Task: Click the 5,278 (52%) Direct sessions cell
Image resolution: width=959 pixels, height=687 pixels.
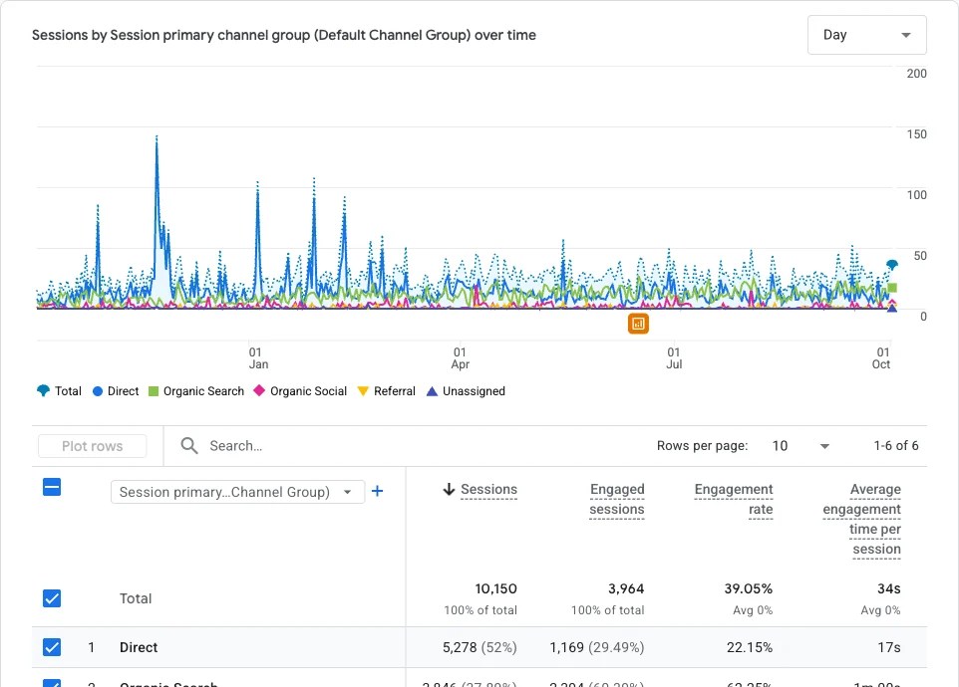Action: (479, 647)
